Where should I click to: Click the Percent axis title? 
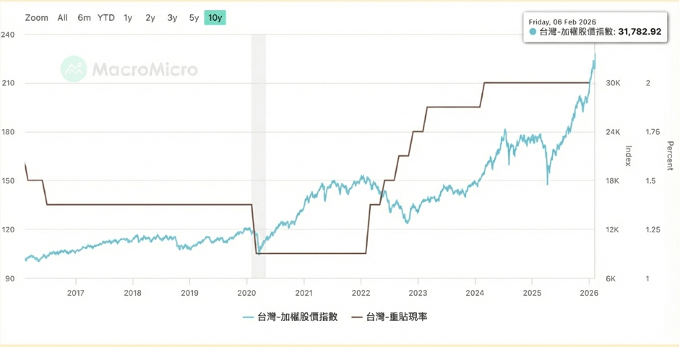670,156
